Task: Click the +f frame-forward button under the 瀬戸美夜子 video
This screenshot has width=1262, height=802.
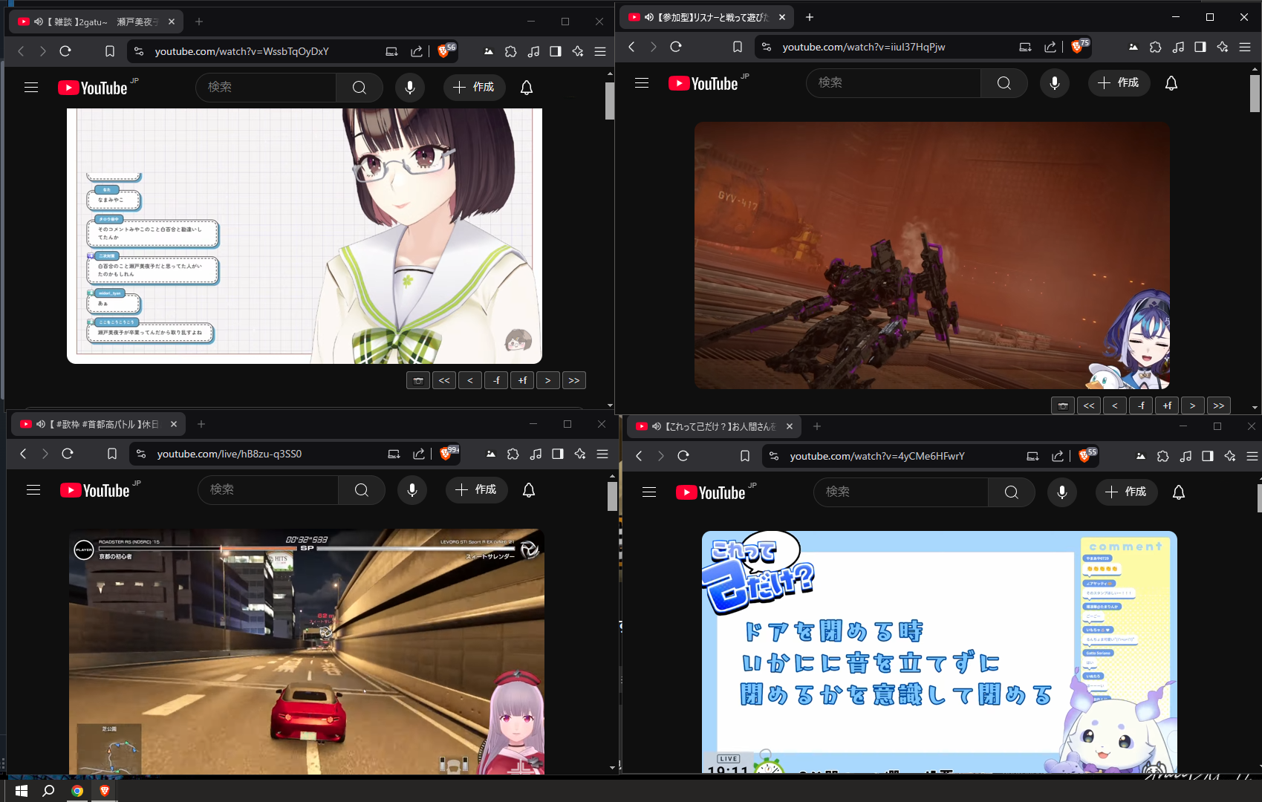Action: [x=522, y=380]
